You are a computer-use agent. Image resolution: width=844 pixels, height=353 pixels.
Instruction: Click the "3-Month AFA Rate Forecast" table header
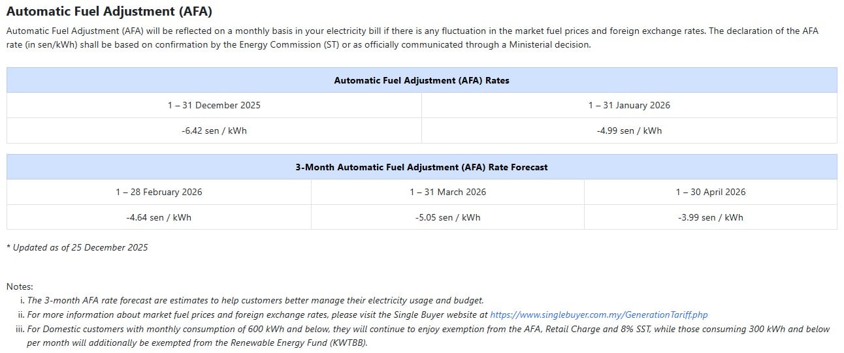coord(421,167)
